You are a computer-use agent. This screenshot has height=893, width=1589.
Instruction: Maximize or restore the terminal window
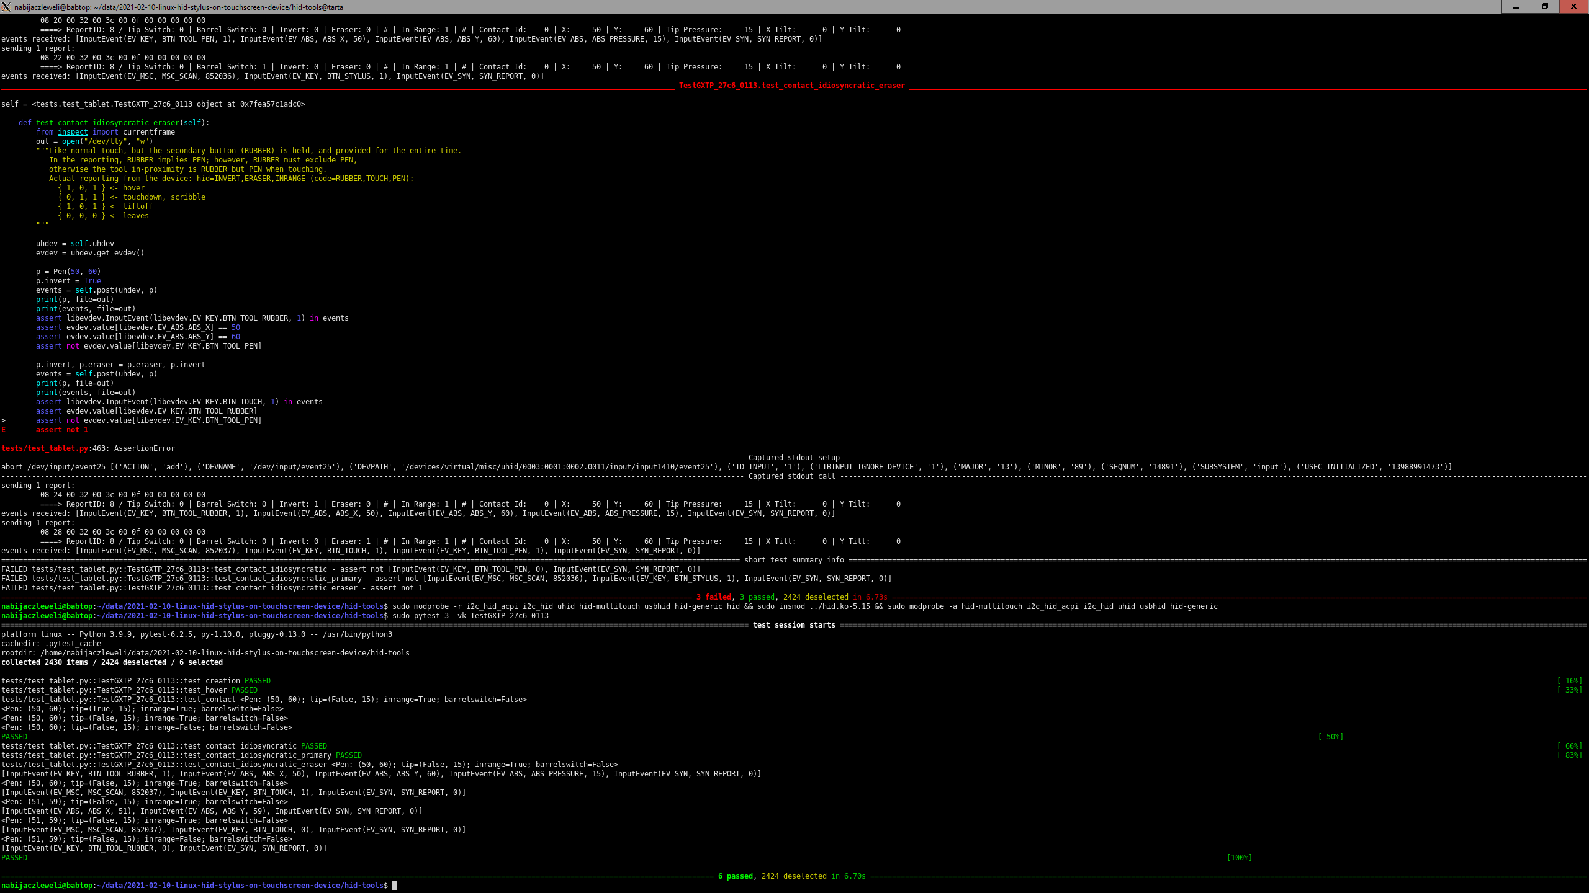coord(1544,7)
